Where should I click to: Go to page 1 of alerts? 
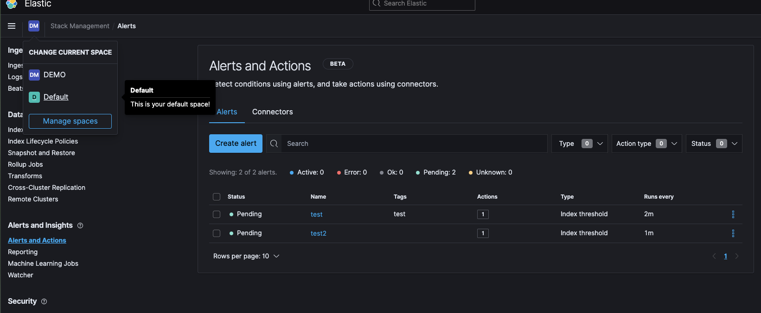(726, 256)
